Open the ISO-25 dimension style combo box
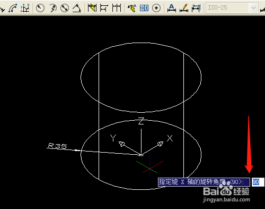This screenshot has width=265, height=209. point(232,8)
